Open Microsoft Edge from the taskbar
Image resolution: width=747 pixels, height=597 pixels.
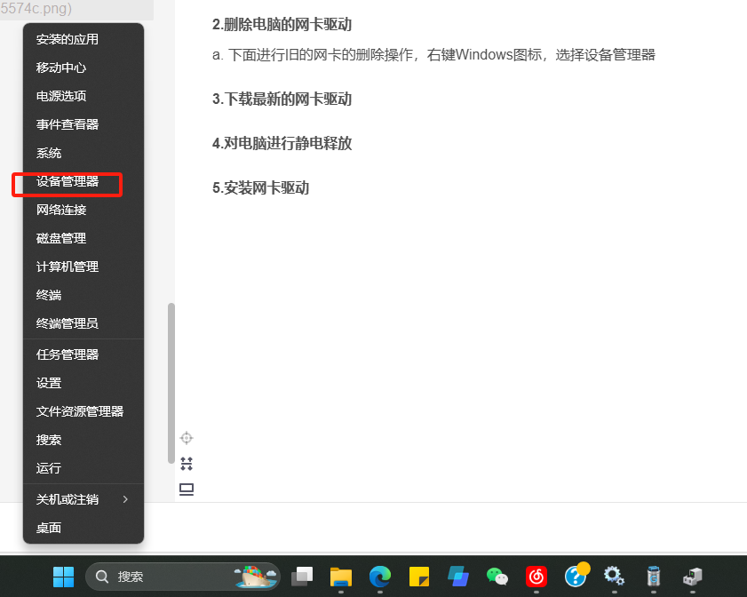(x=379, y=577)
